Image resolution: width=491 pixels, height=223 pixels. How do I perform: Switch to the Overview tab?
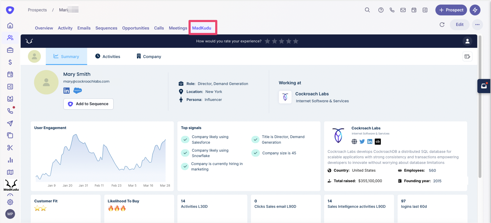[44, 28]
